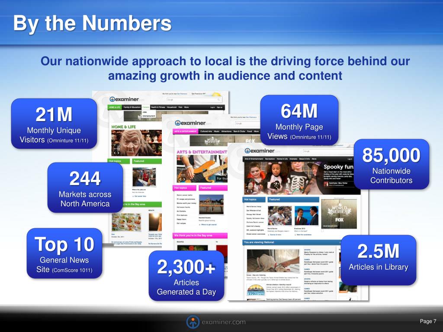Open the blue Hot topics tab
Screen dimensions: 443x332
click(x=254, y=200)
